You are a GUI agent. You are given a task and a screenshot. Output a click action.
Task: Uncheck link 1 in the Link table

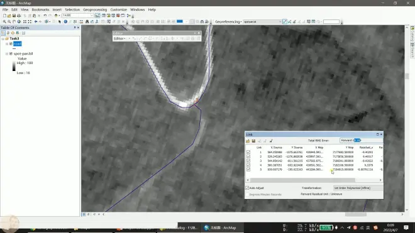[248, 153]
